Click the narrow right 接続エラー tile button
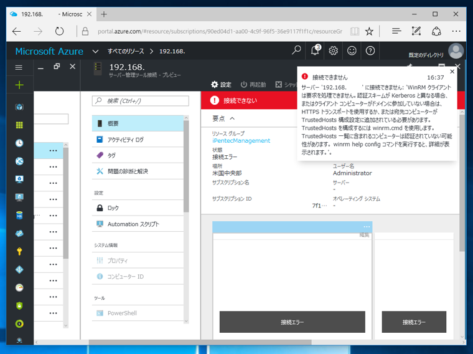 coord(414,322)
